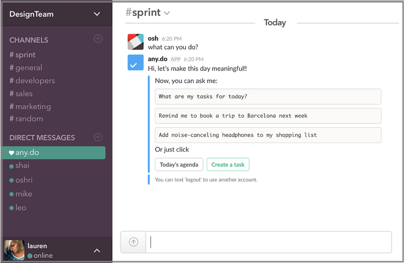Expand the DesignTeam workspace menu
Screen dimensions: 404x263
point(97,14)
